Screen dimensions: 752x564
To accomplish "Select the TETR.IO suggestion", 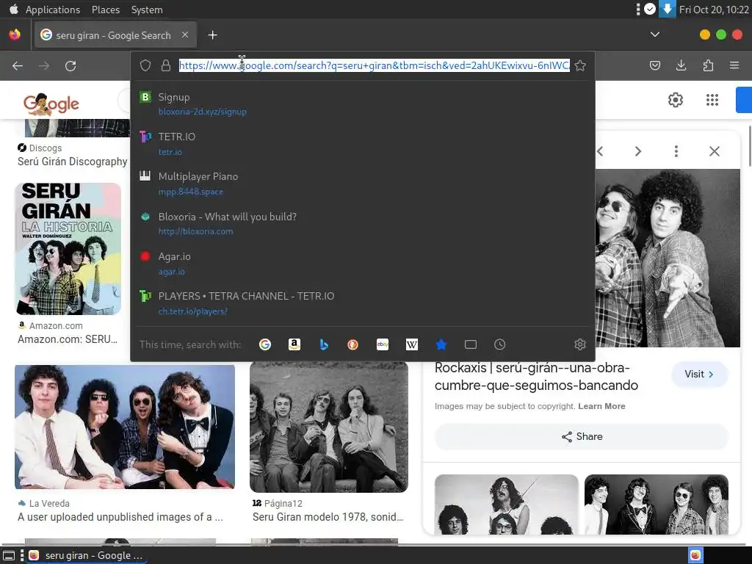I will [363, 144].
